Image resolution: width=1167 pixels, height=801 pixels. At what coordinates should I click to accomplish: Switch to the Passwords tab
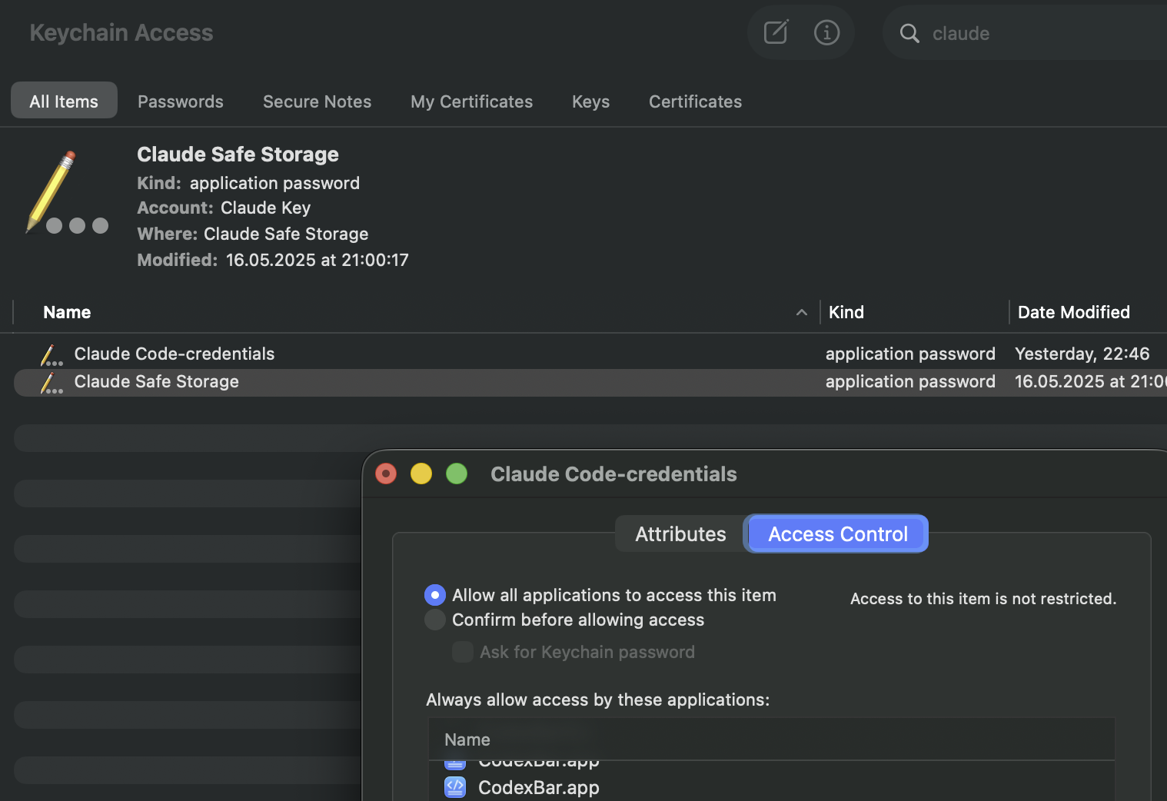181,101
